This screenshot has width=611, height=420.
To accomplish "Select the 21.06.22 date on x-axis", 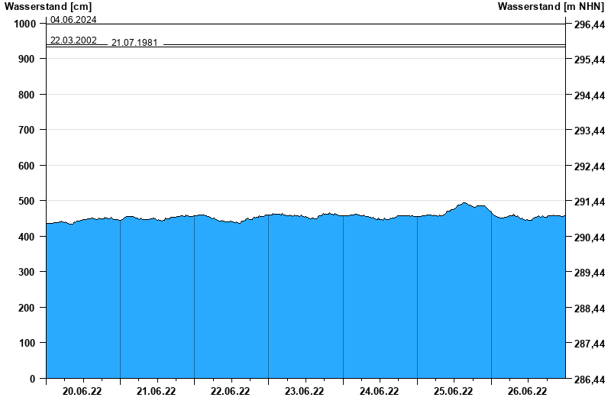I will 157,392.
